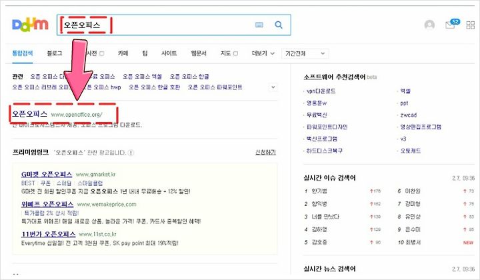Switch to the 카페 tab
This screenshot has height=280, width=480.
point(123,53)
